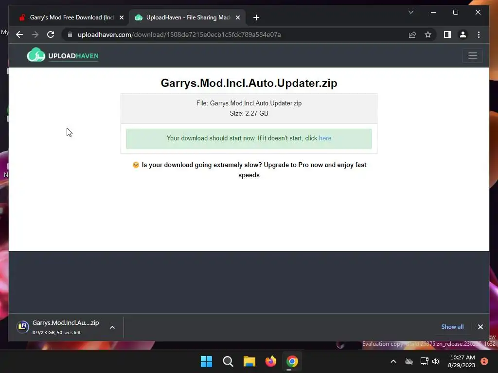Screen dimensions: 498x373
Task: Close Garry's Mod Free Download tab
Action: click(121, 17)
